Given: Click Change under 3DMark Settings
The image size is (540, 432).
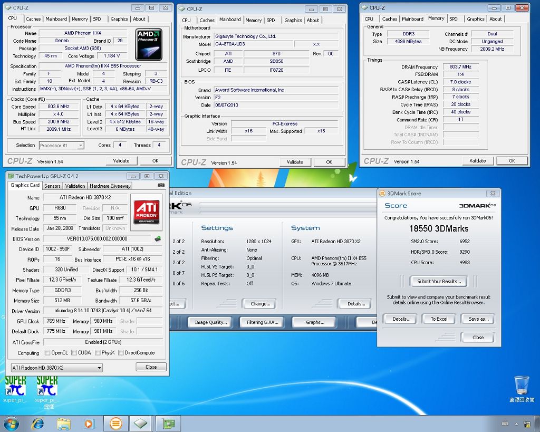Looking at the screenshot, I should (261, 304).
